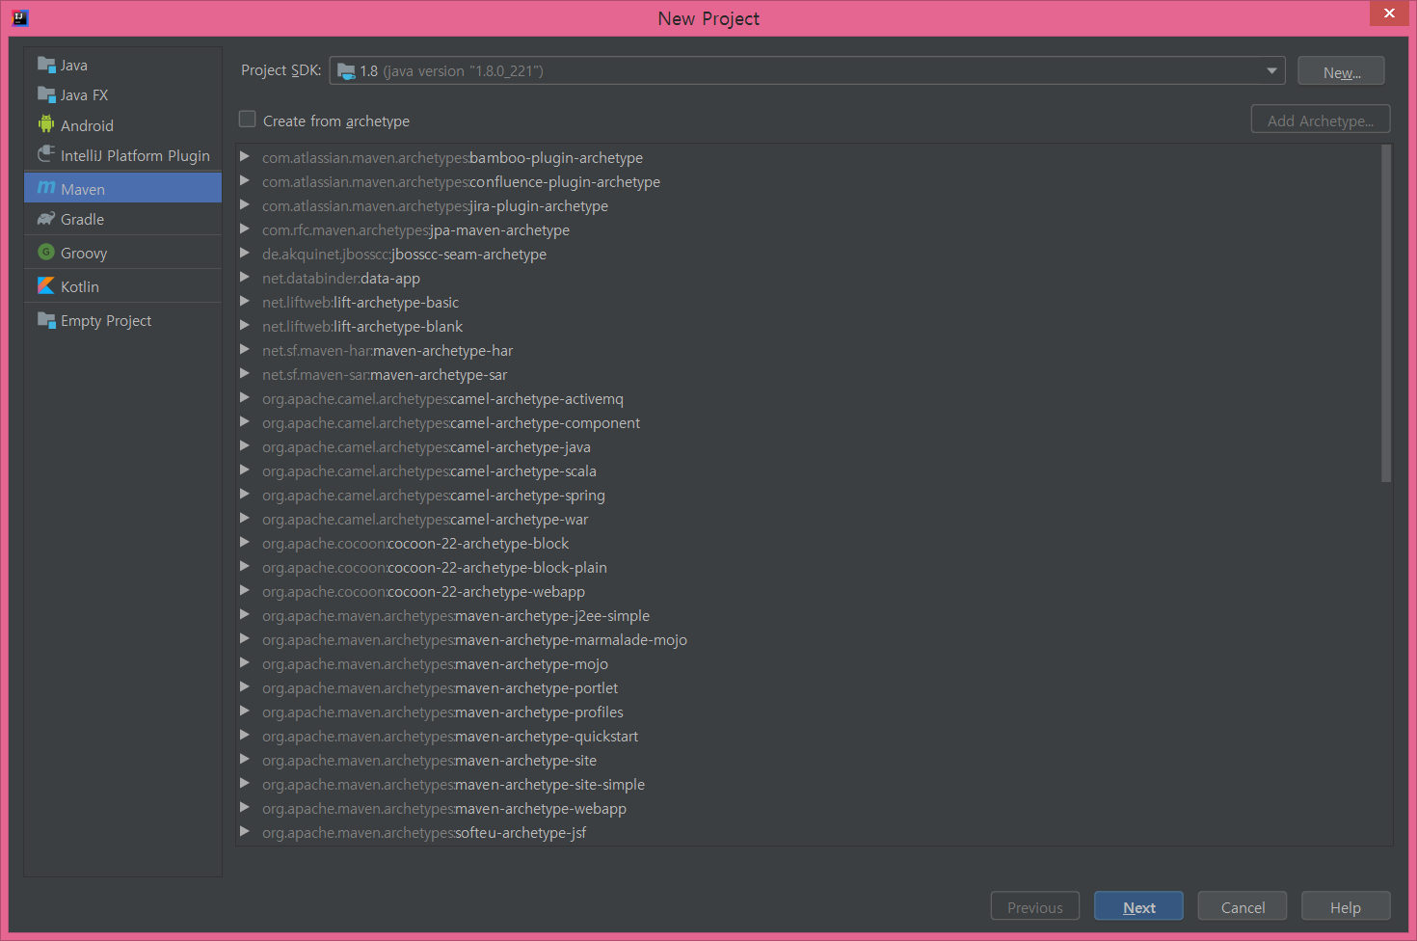The width and height of the screenshot is (1417, 941).
Task: Click the Maven 'm' icon
Action: point(46,188)
